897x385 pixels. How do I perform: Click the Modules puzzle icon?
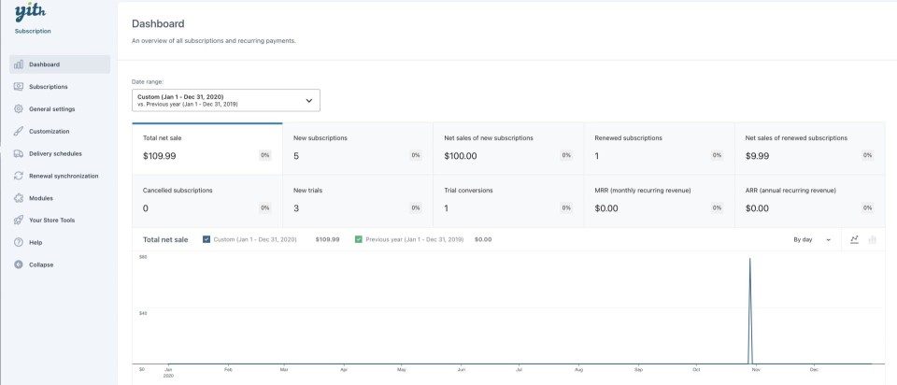[19, 198]
